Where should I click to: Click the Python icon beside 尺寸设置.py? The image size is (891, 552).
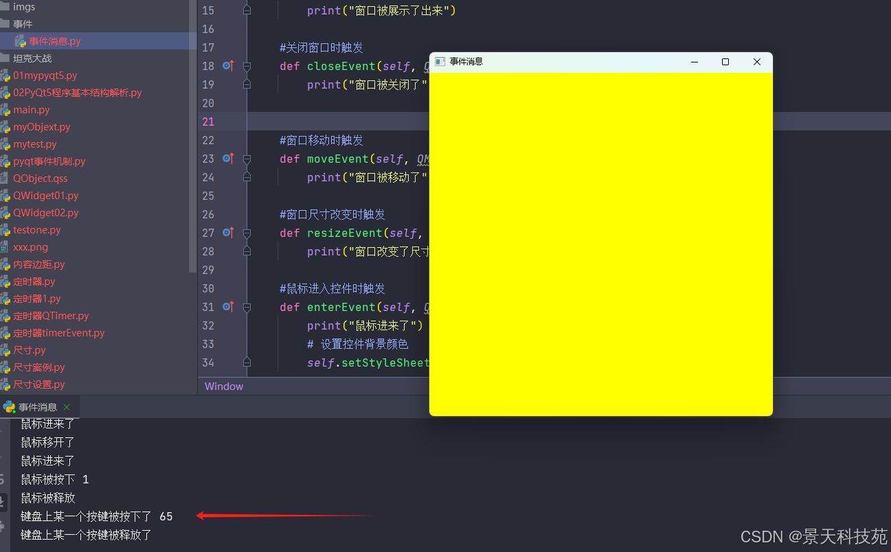[x=5, y=384]
